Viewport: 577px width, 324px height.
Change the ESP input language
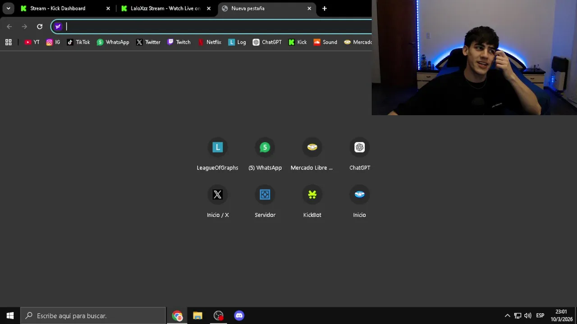pos(540,315)
